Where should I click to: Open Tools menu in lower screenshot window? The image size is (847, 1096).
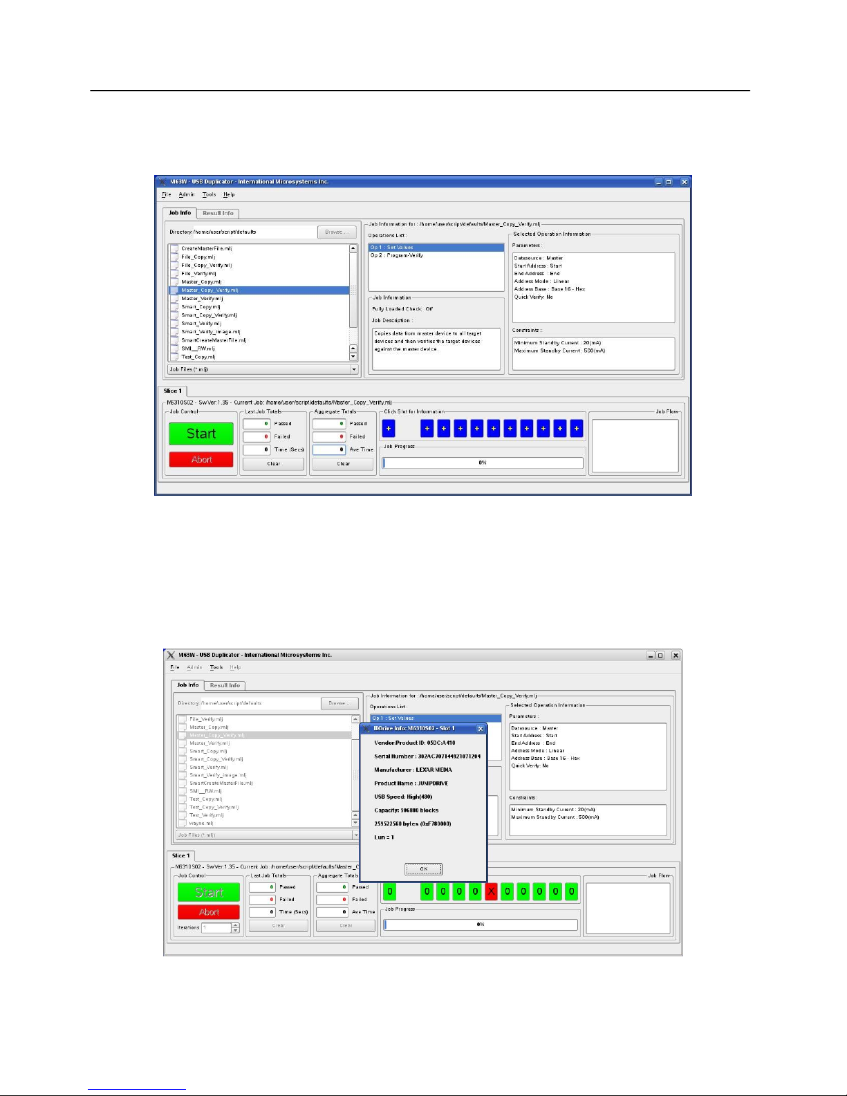coord(216,667)
